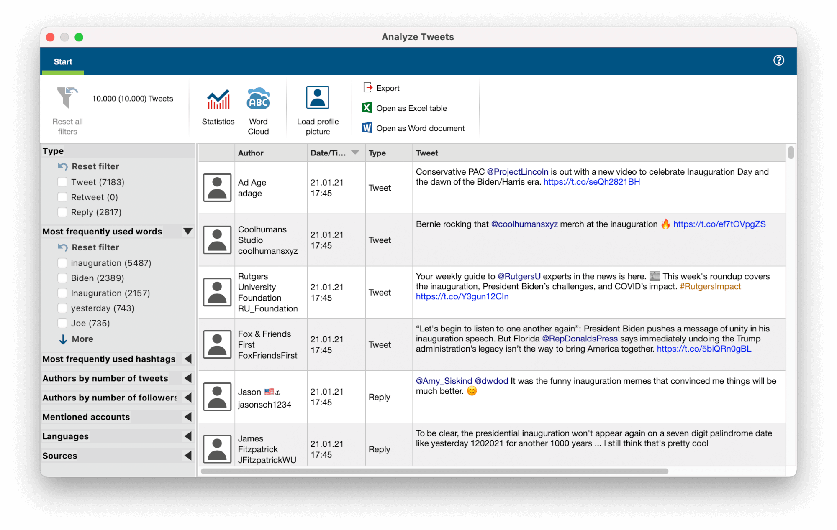The height and width of the screenshot is (530, 837).
Task: Open the Statistics chart icon
Action: tap(218, 99)
